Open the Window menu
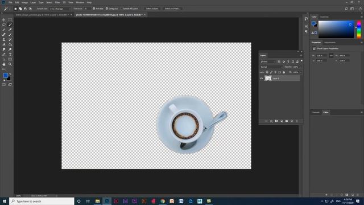The height and width of the screenshot is (205, 364). pyautogui.click(x=80, y=2)
